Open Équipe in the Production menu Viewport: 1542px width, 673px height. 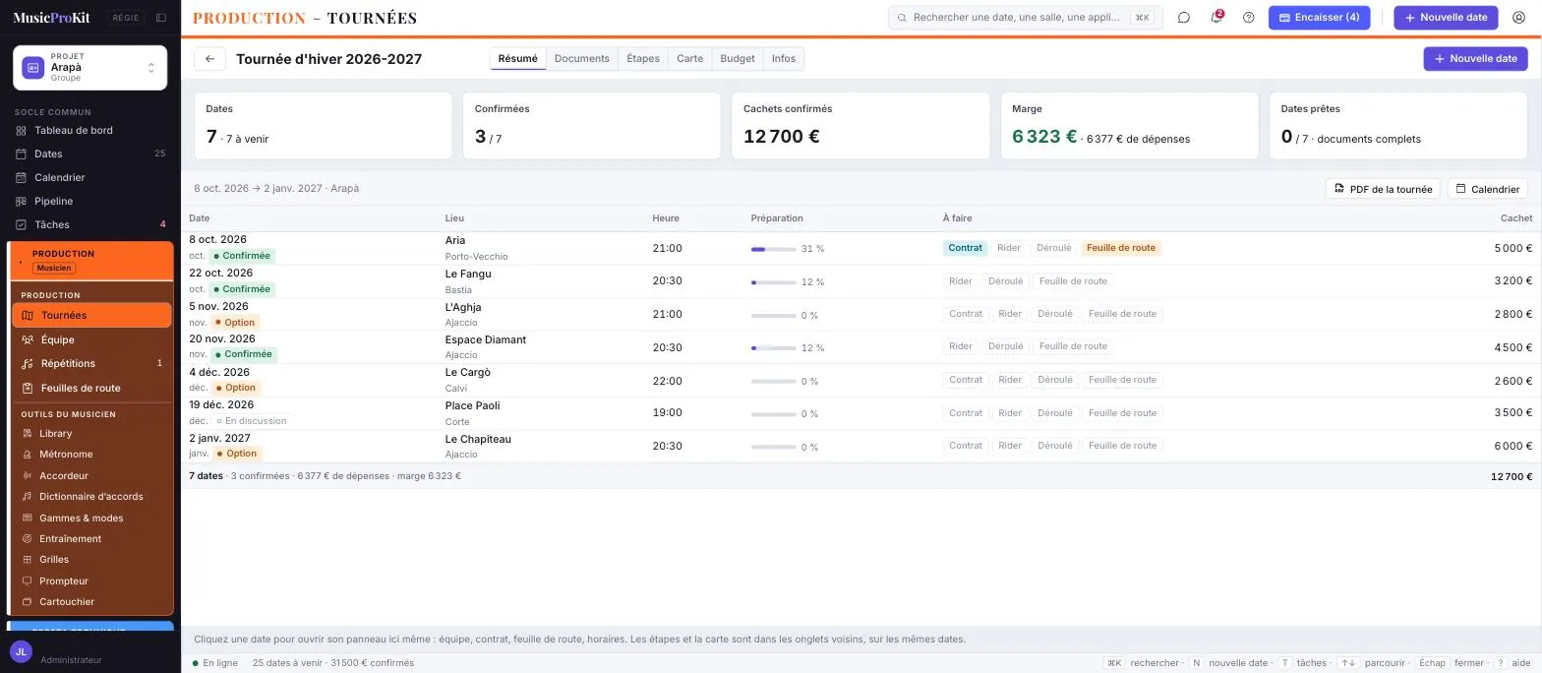click(91, 339)
